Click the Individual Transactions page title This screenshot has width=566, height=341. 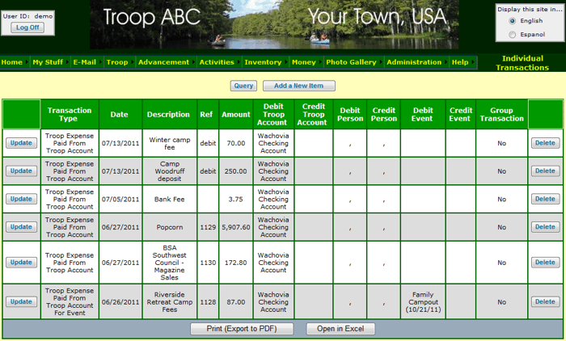[522, 63]
